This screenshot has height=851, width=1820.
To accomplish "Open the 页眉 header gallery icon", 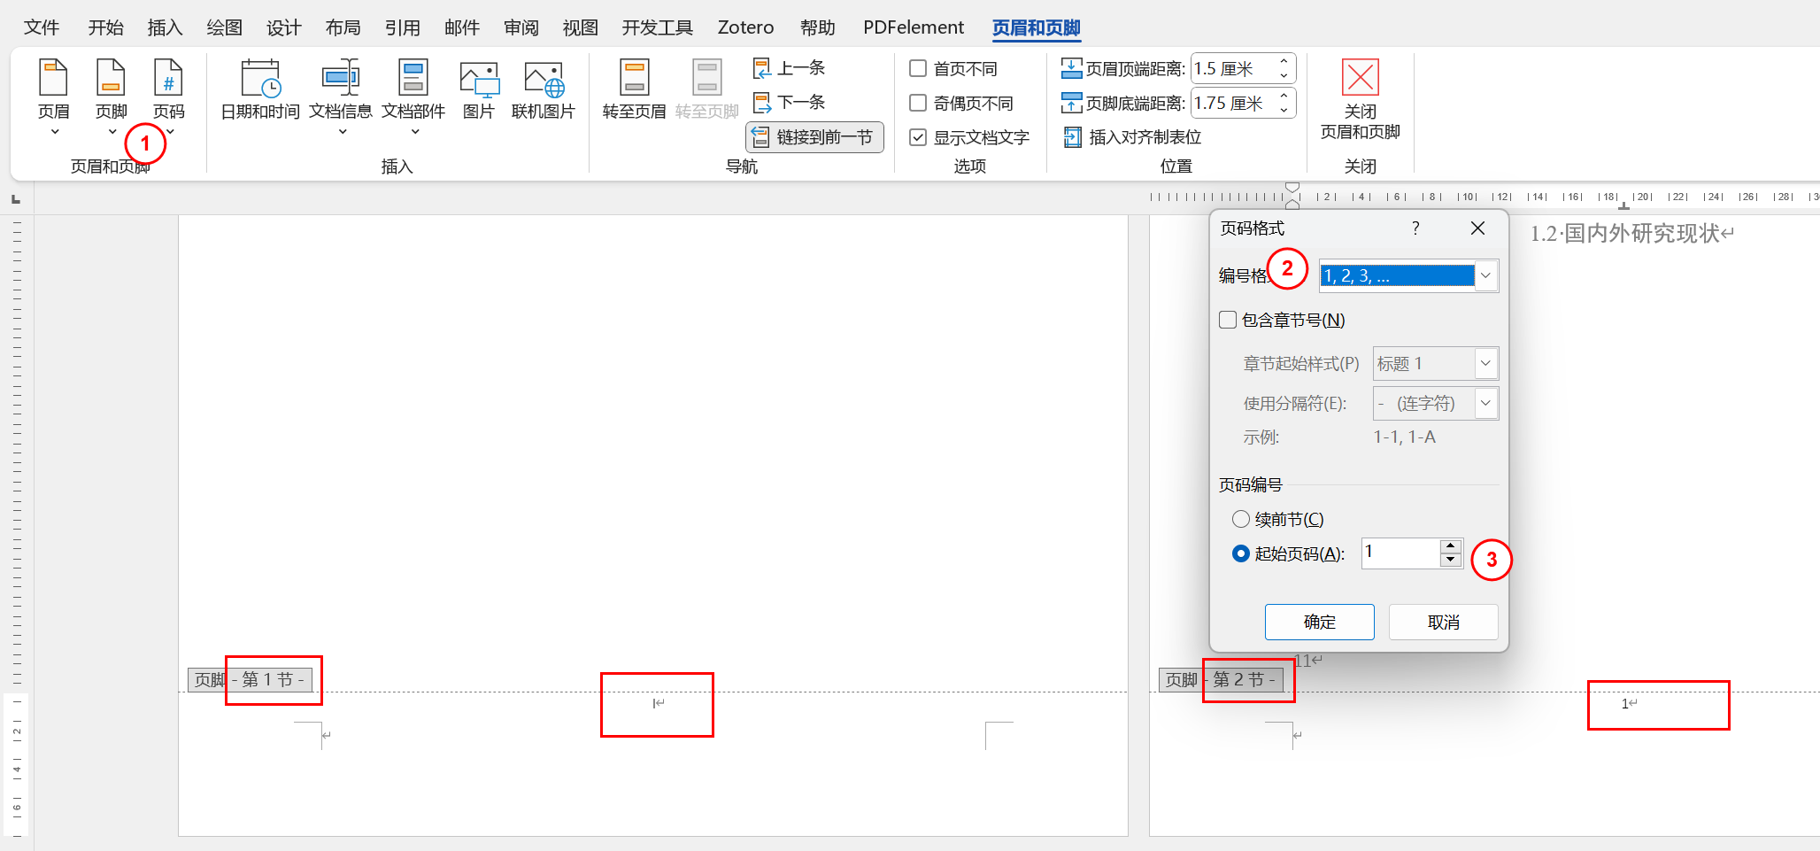I will [53, 78].
